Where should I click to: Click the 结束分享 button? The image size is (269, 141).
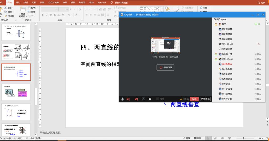(x=165, y=67)
